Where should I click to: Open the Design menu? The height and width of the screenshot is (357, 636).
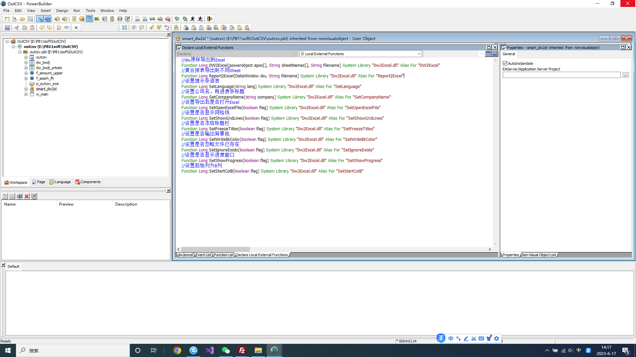pyautogui.click(x=62, y=11)
